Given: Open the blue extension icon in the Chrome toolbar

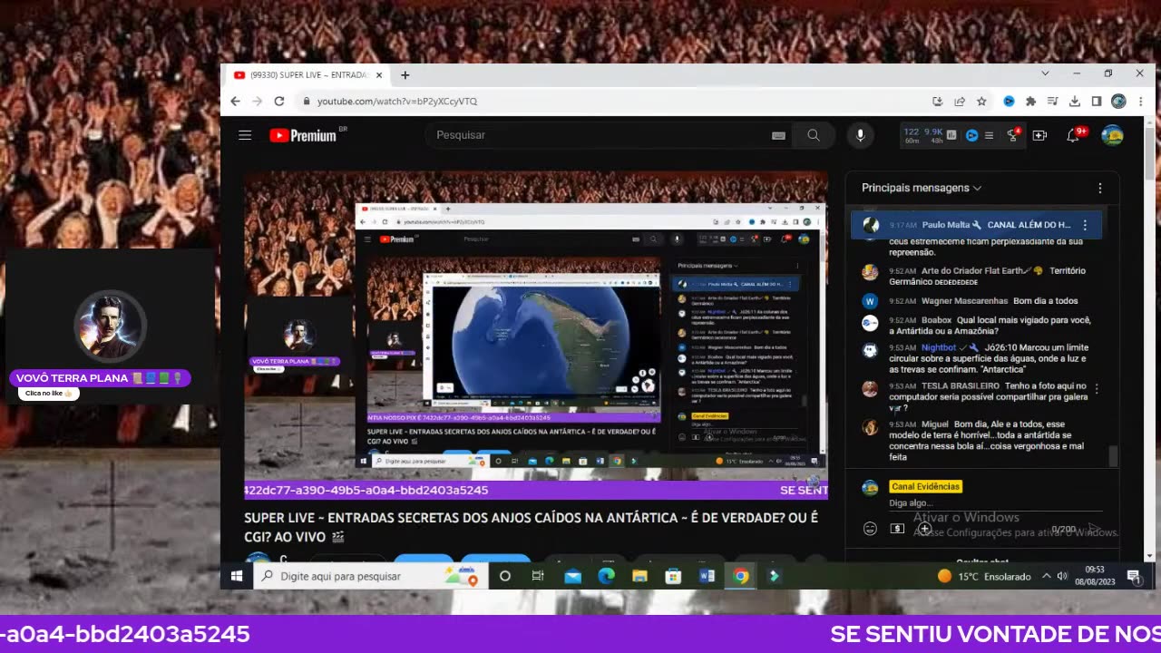Looking at the screenshot, I should [x=1009, y=102].
